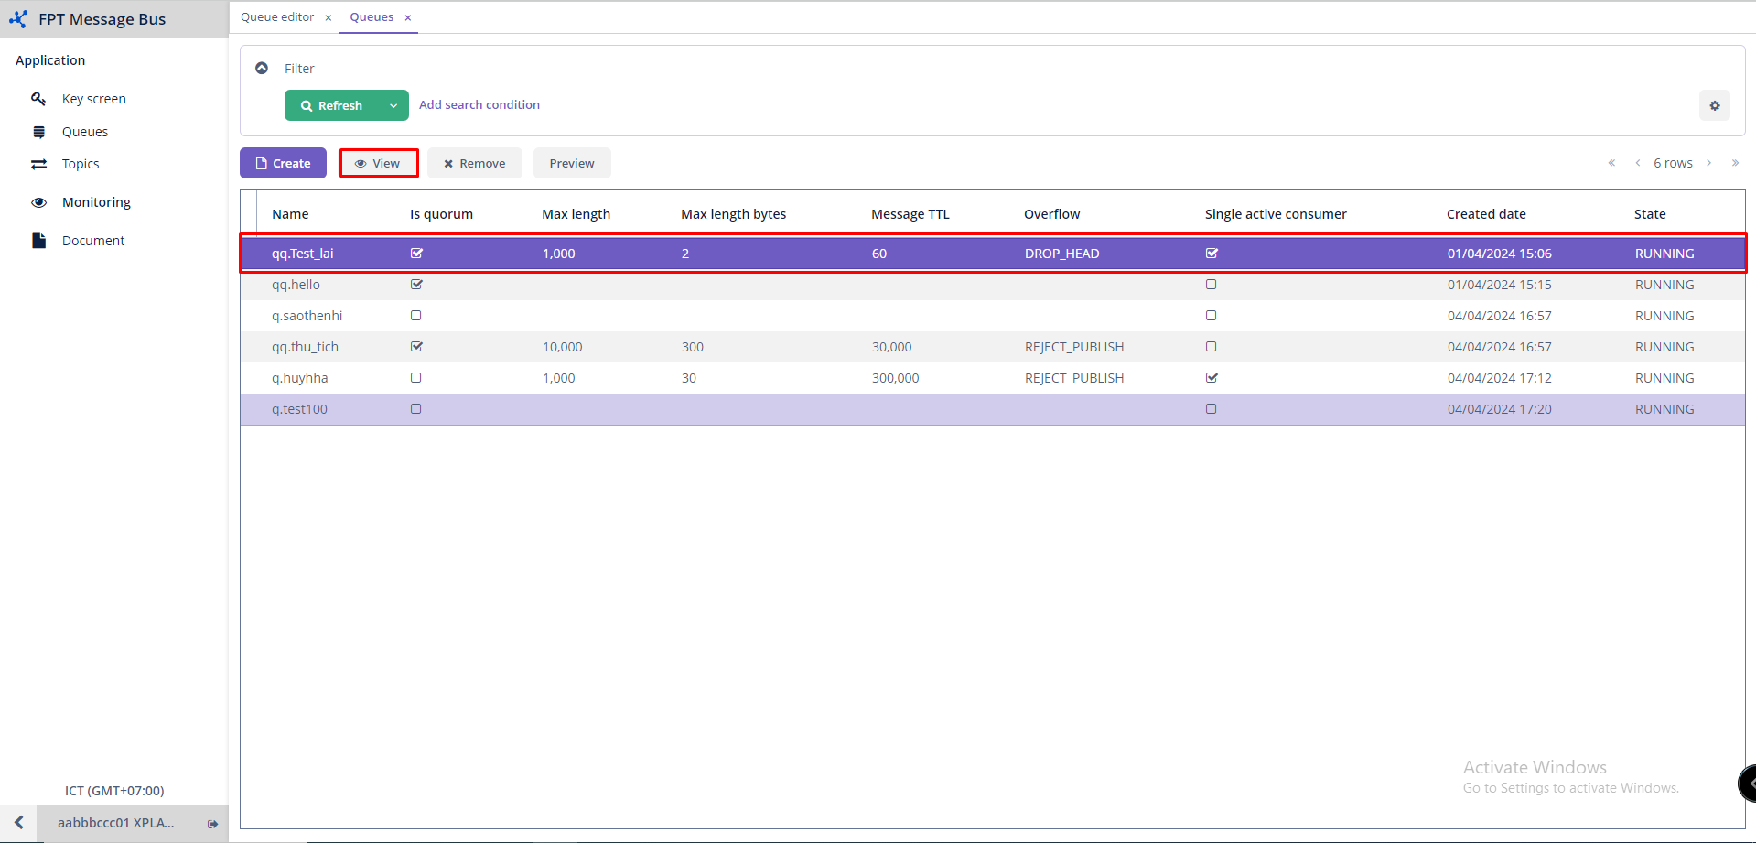The width and height of the screenshot is (1756, 843).
Task: Click Add search condition link
Action: click(x=479, y=105)
